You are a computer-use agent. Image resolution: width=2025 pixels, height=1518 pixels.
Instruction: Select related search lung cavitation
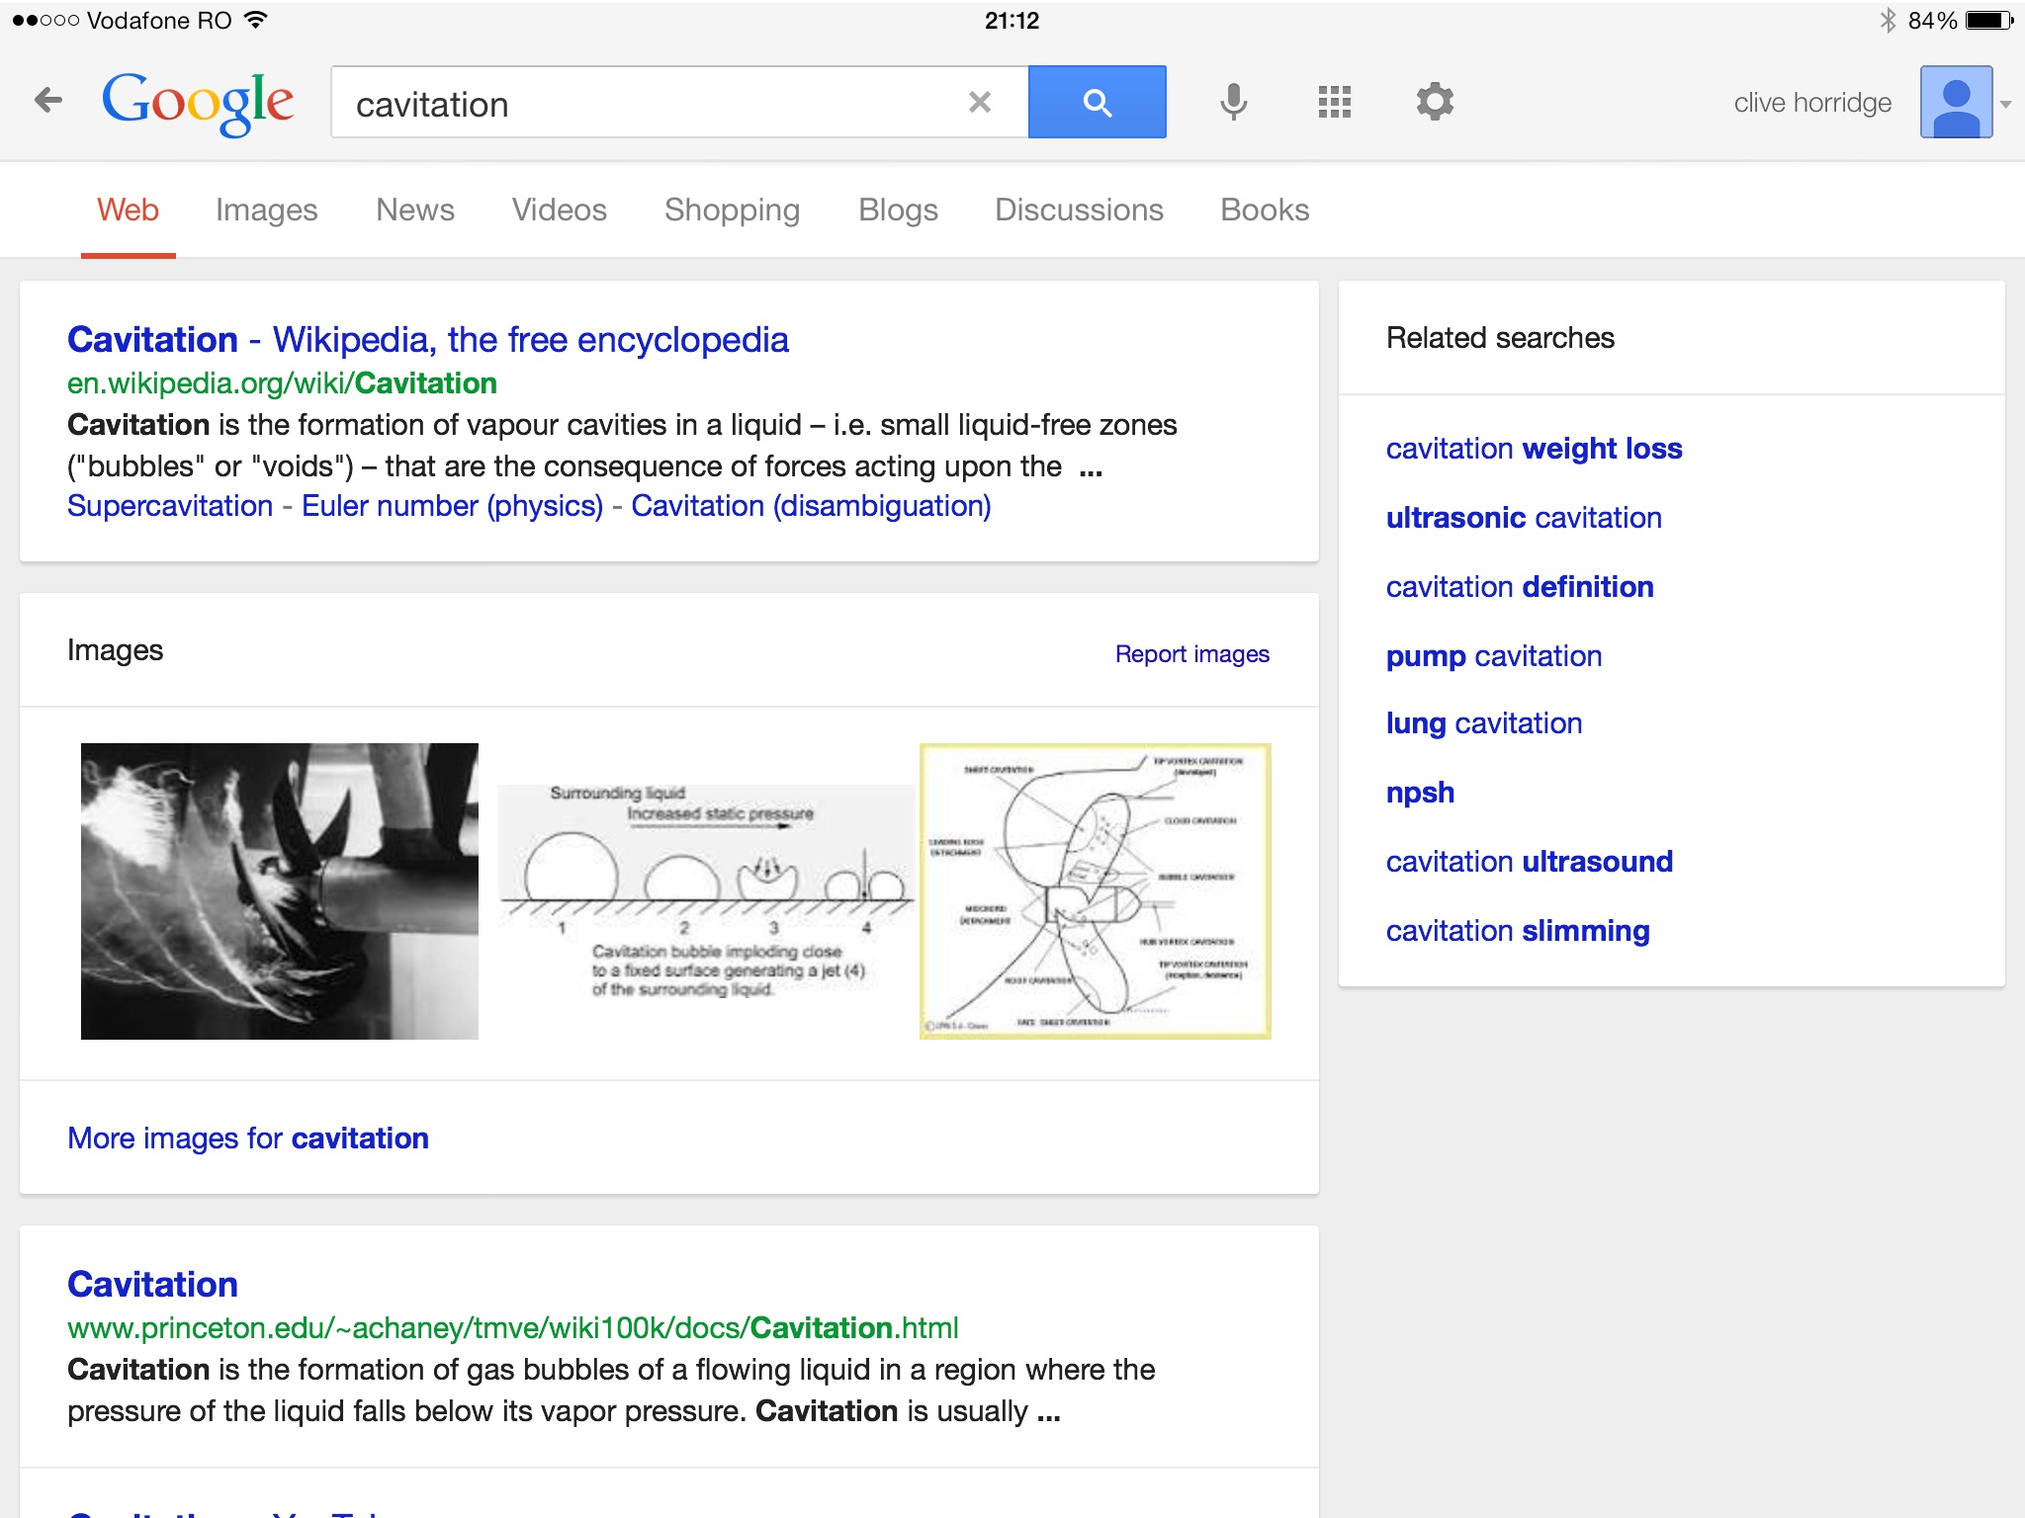pos(1484,722)
